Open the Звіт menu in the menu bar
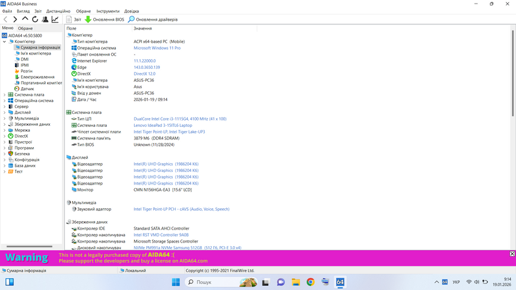The height and width of the screenshot is (290, 516). pos(38,11)
